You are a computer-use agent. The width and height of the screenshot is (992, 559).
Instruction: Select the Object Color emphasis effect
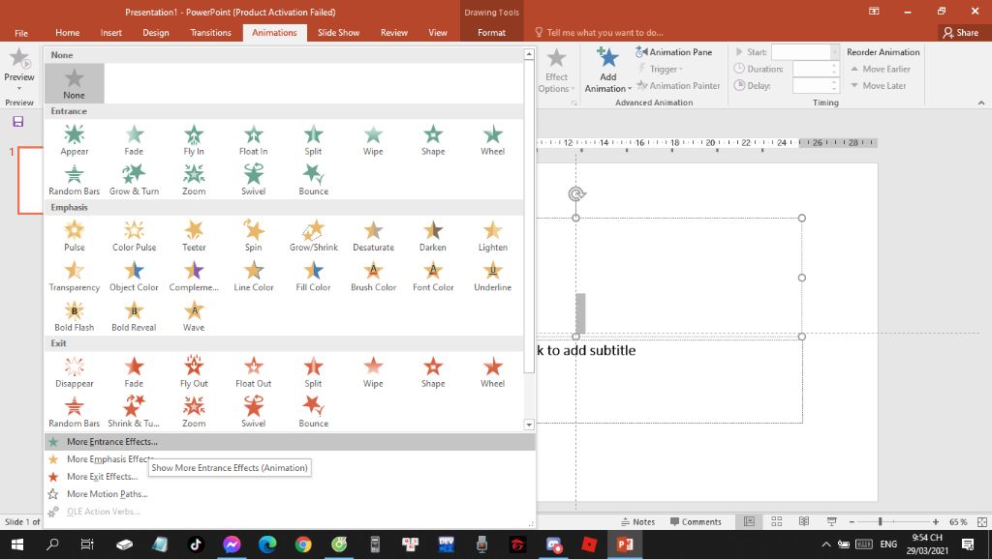(x=134, y=276)
